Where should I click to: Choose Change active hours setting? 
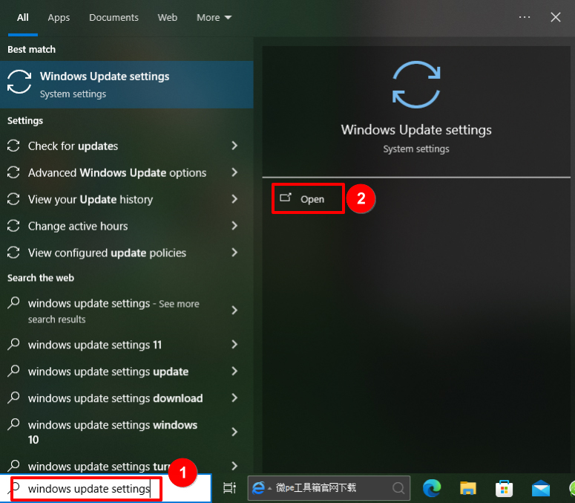click(x=78, y=226)
